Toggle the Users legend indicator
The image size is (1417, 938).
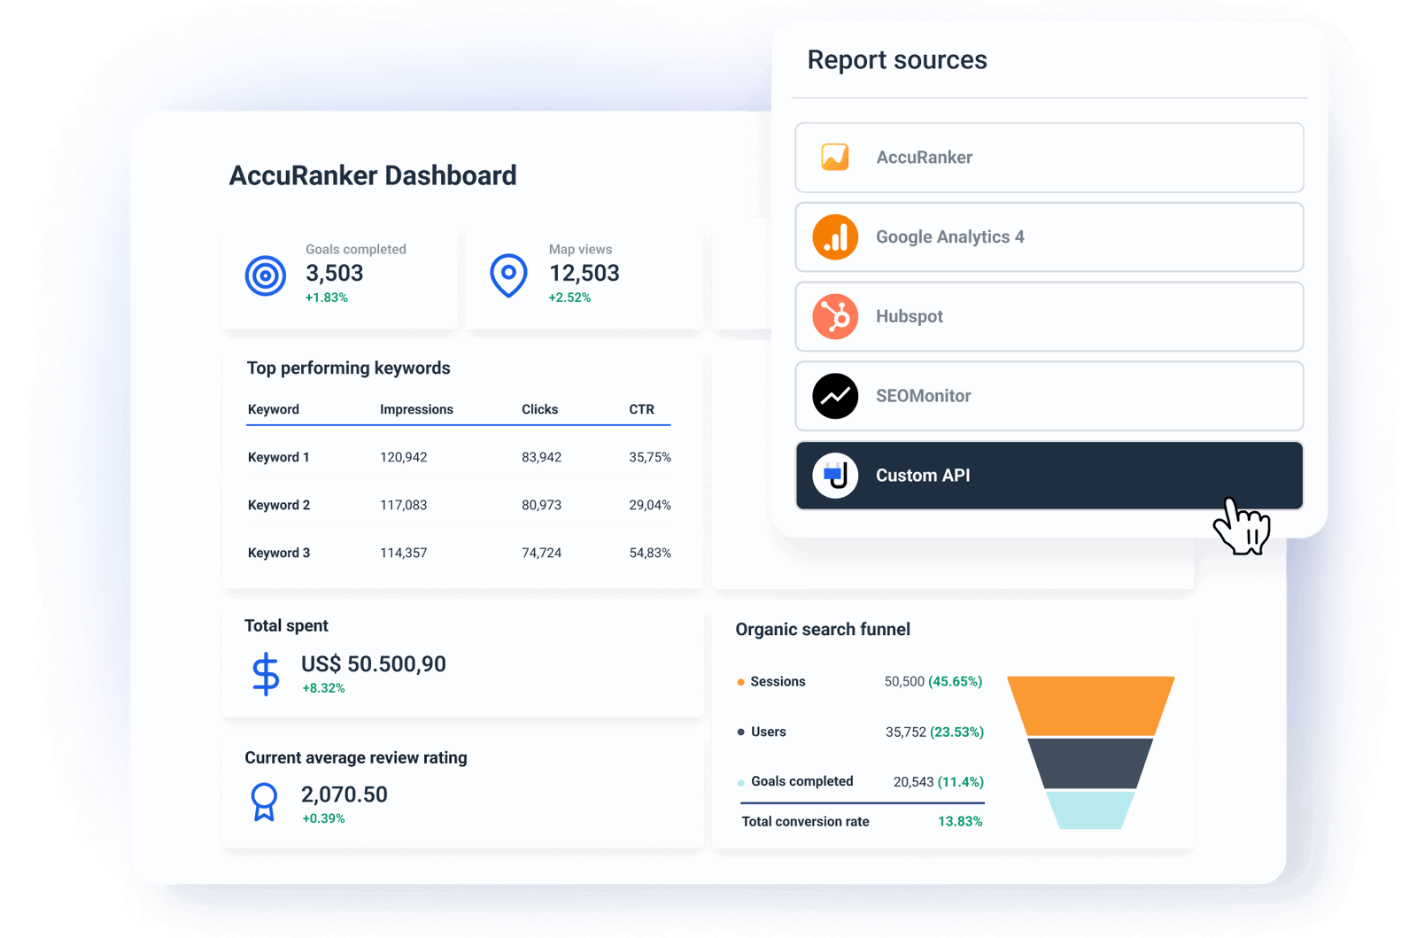pyautogui.click(x=740, y=733)
